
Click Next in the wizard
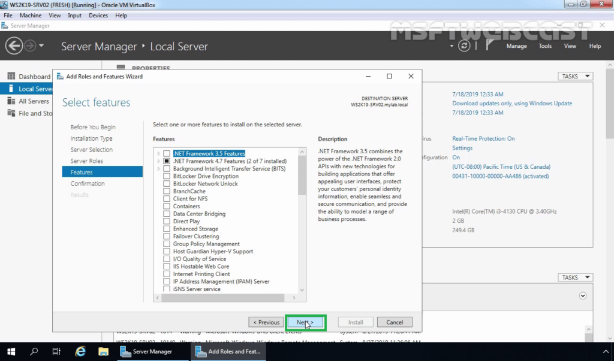click(305, 322)
